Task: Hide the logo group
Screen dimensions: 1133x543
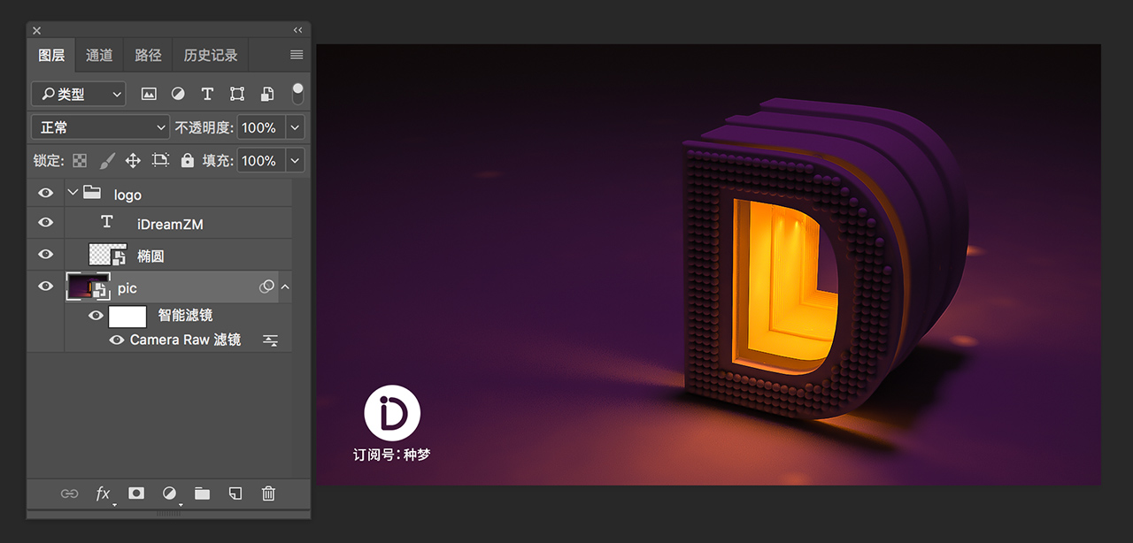Action: [x=46, y=193]
